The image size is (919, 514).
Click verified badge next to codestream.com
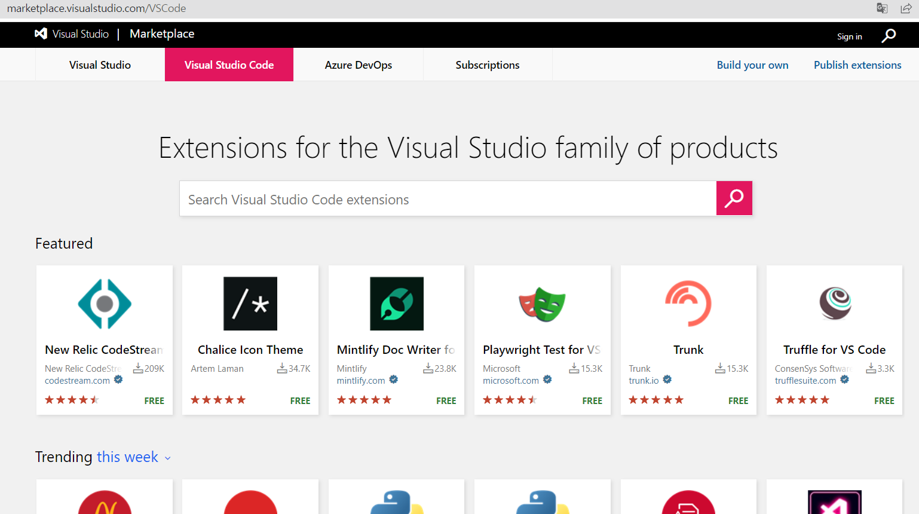118,380
